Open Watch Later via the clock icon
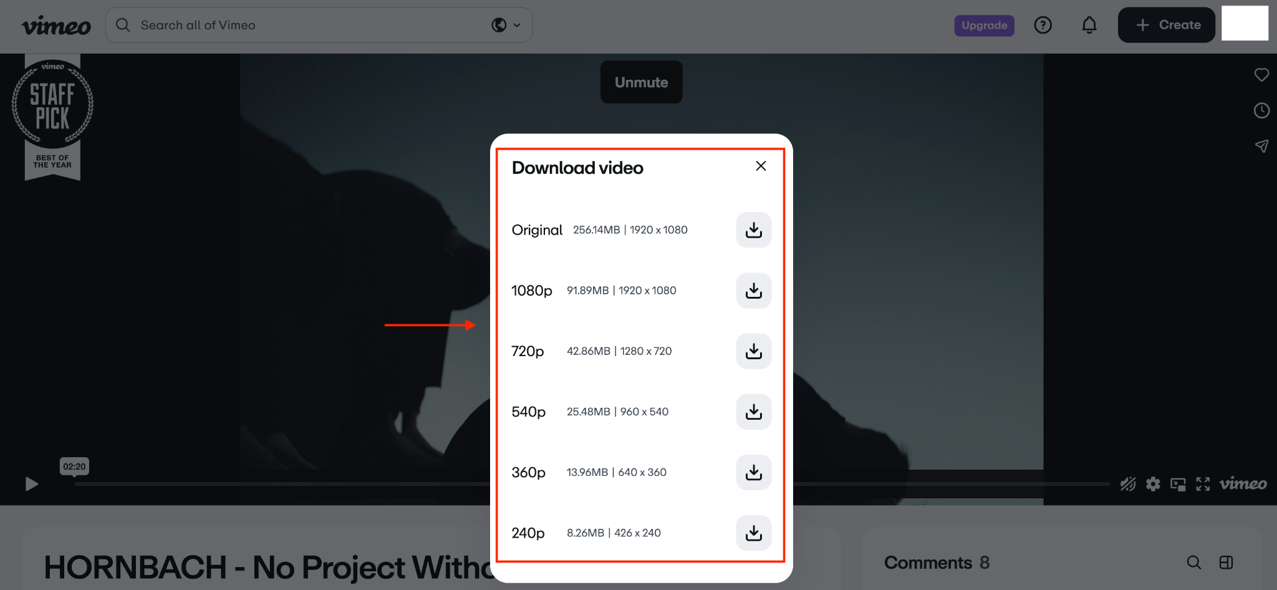Screen dimensions: 1277x590 pyautogui.click(x=1261, y=110)
